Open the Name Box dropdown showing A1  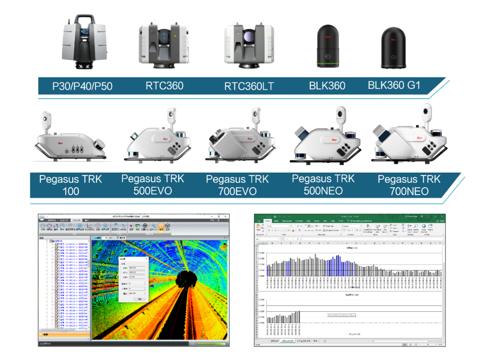tap(279, 239)
